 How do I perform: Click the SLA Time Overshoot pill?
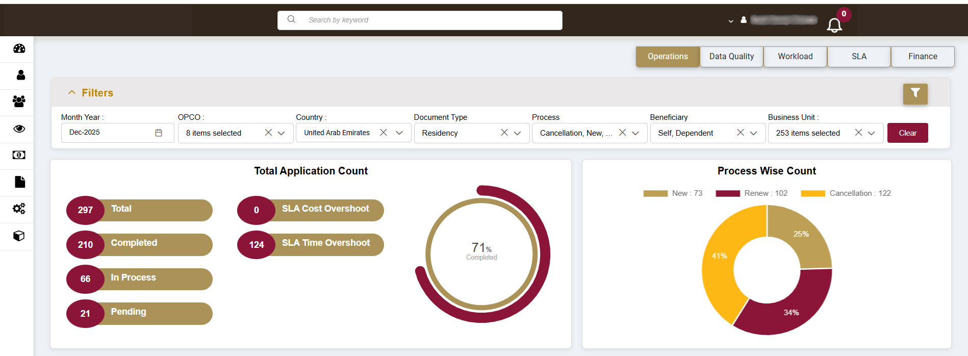(310, 244)
